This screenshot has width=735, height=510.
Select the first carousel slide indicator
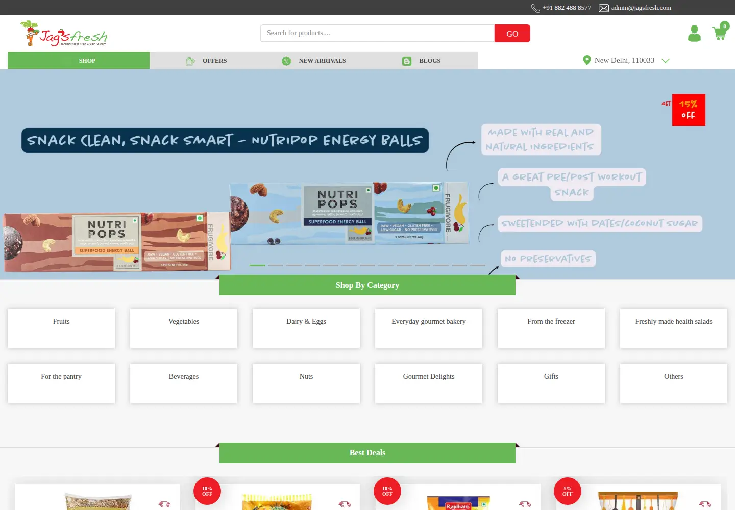coord(257,265)
